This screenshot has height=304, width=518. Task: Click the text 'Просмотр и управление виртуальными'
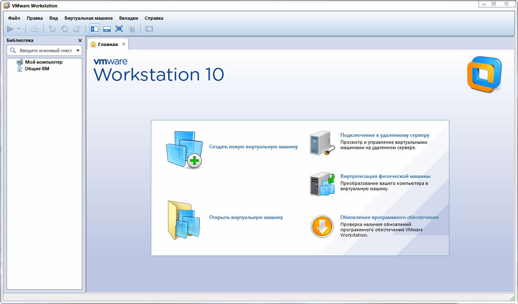coord(384,143)
